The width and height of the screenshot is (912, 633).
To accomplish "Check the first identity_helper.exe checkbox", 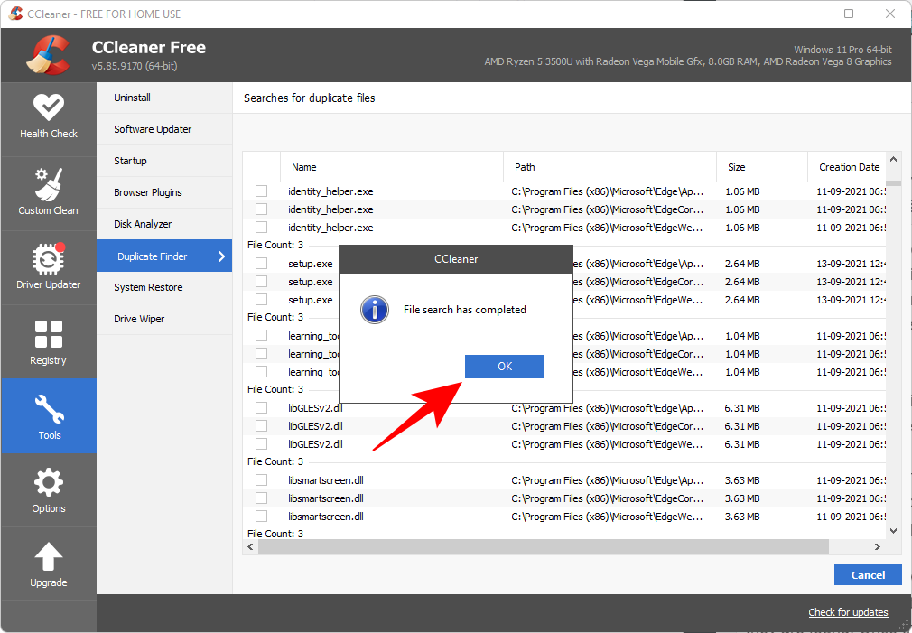I will (261, 191).
